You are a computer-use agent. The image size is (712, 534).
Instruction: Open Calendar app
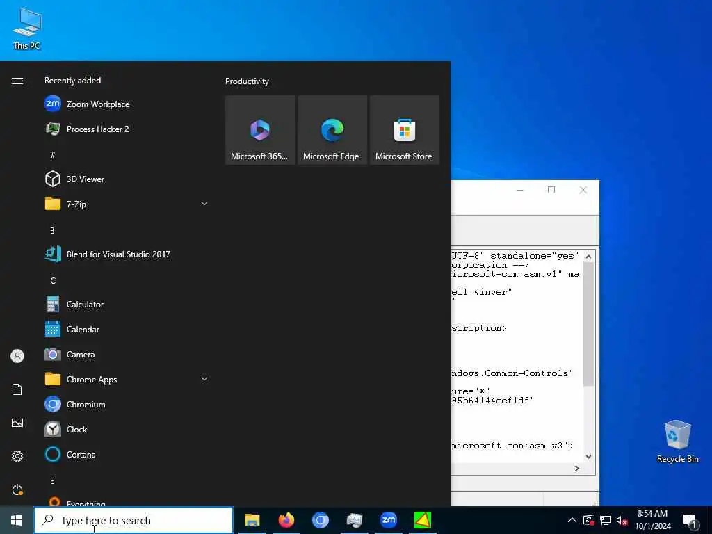click(127, 329)
